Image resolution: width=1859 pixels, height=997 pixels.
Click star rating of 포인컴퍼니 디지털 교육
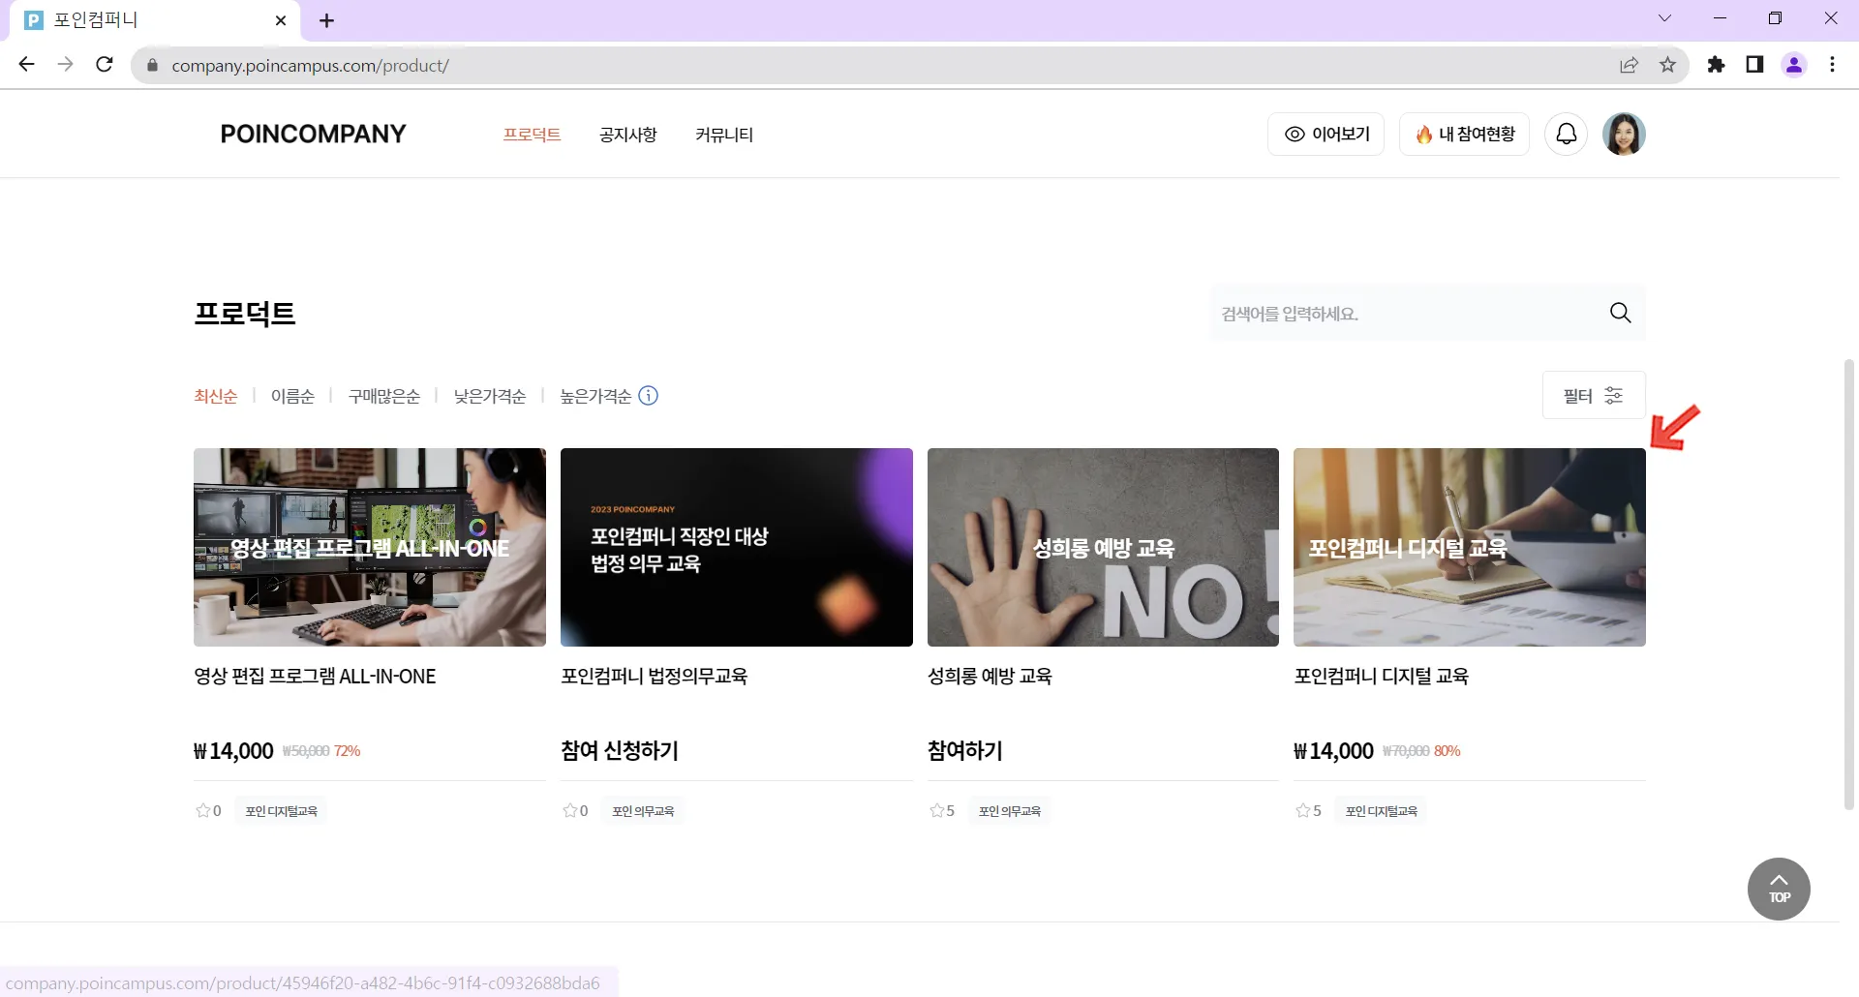1308,810
